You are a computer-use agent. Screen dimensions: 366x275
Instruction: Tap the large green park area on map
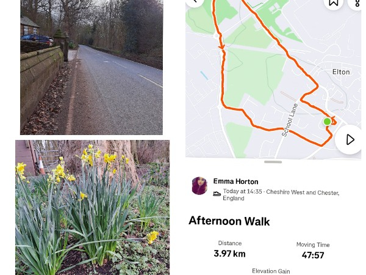point(253,76)
